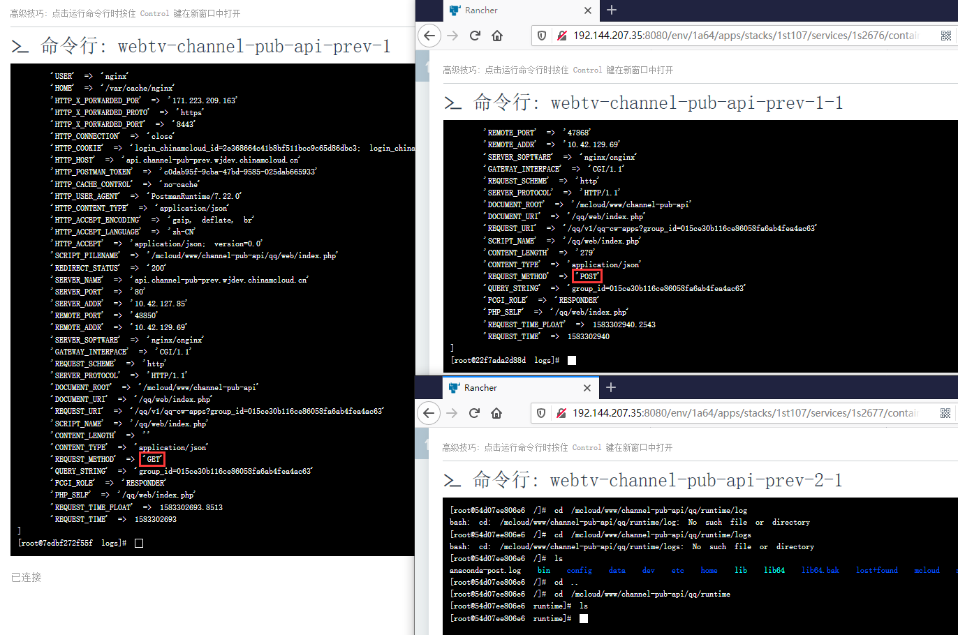Viewport: 958px width, 635px height.
Task: Go to home page in bottom browser window
Action: tap(496, 413)
